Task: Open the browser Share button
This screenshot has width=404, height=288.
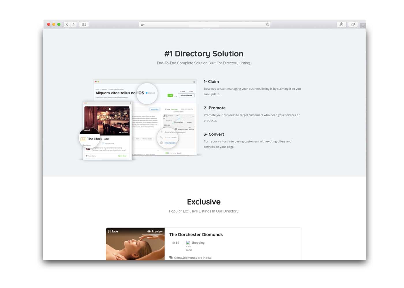Action: coord(342,24)
